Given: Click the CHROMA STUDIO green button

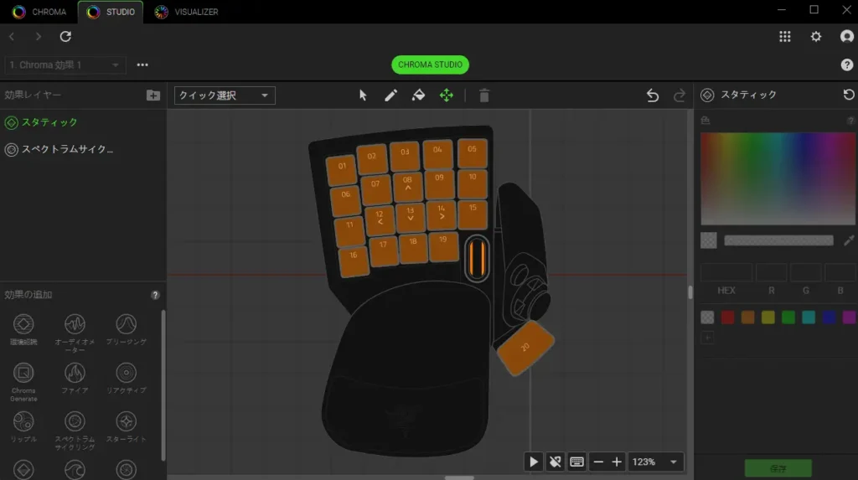Looking at the screenshot, I should [430, 65].
